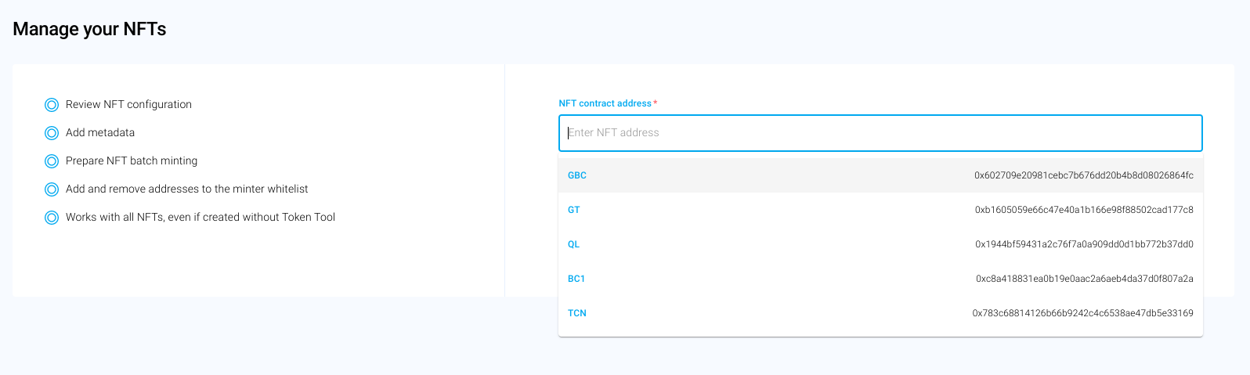Choose the TCN option in the dropdown
This screenshot has height=375, width=1250.
coord(577,313)
